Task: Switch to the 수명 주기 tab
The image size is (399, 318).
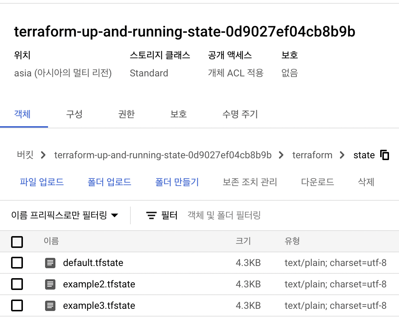Action: click(240, 114)
